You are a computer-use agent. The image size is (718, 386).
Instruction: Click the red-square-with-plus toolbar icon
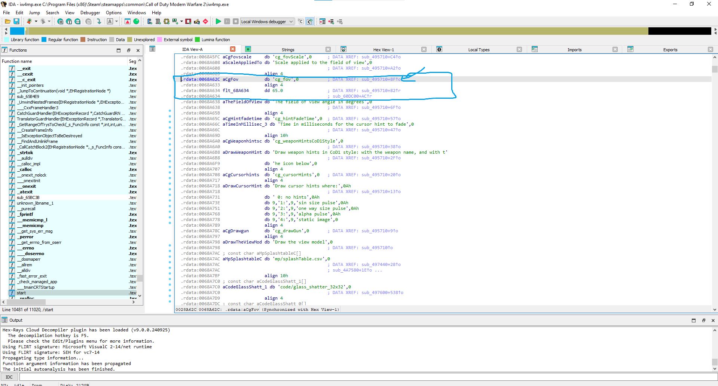(188, 21)
